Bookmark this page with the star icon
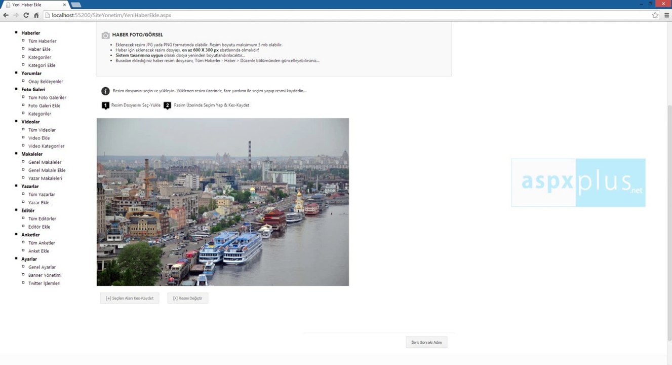672x365 pixels. coord(655,15)
